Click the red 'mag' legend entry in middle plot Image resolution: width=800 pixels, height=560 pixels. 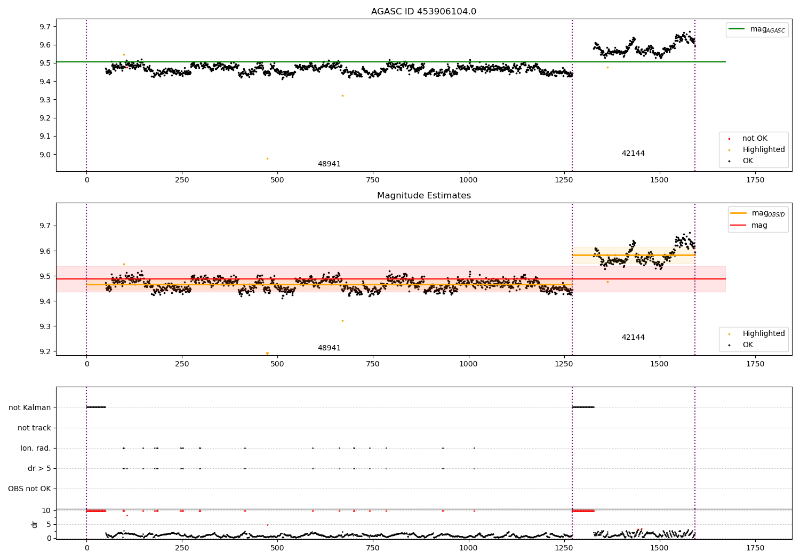749,225
